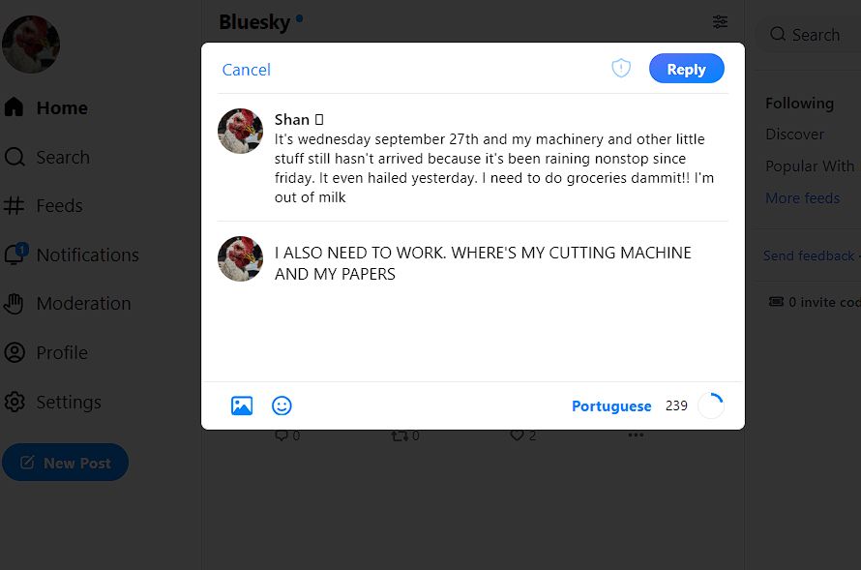Image resolution: width=861 pixels, height=570 pixels.
Task: Open the image attachment picker icon
Action: [x=242, y=405]
